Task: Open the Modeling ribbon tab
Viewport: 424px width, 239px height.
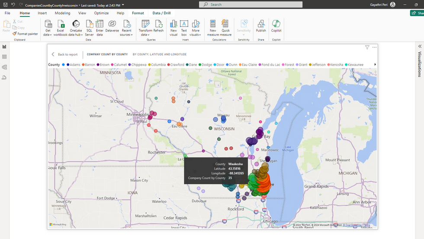Action: pos(62,13)
